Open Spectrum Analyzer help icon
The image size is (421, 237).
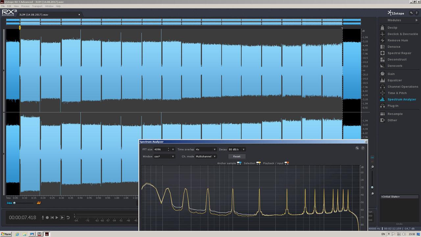[363, 148]
